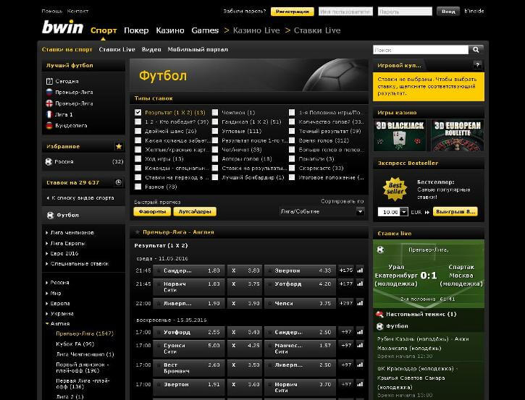
Task: Open statistics icon for Ливерпуль–Челси match
Action: 360,303
